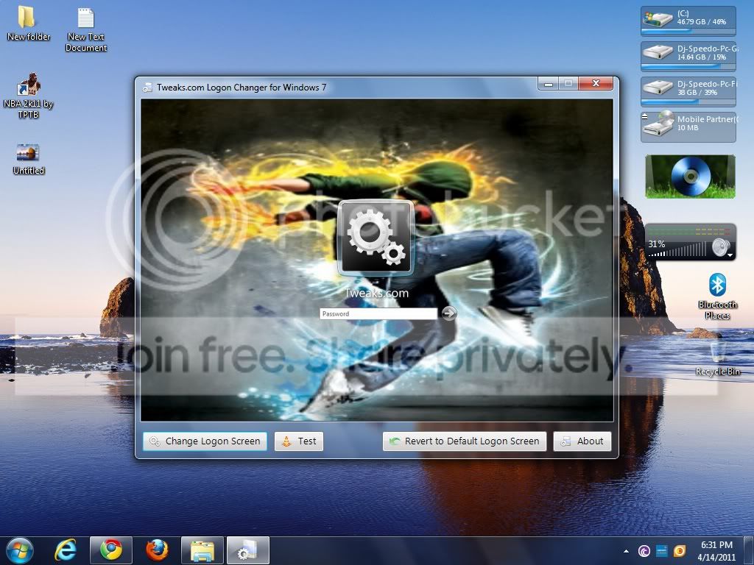Select the Untitled image file on the desktop

click(x=28, y=160)
